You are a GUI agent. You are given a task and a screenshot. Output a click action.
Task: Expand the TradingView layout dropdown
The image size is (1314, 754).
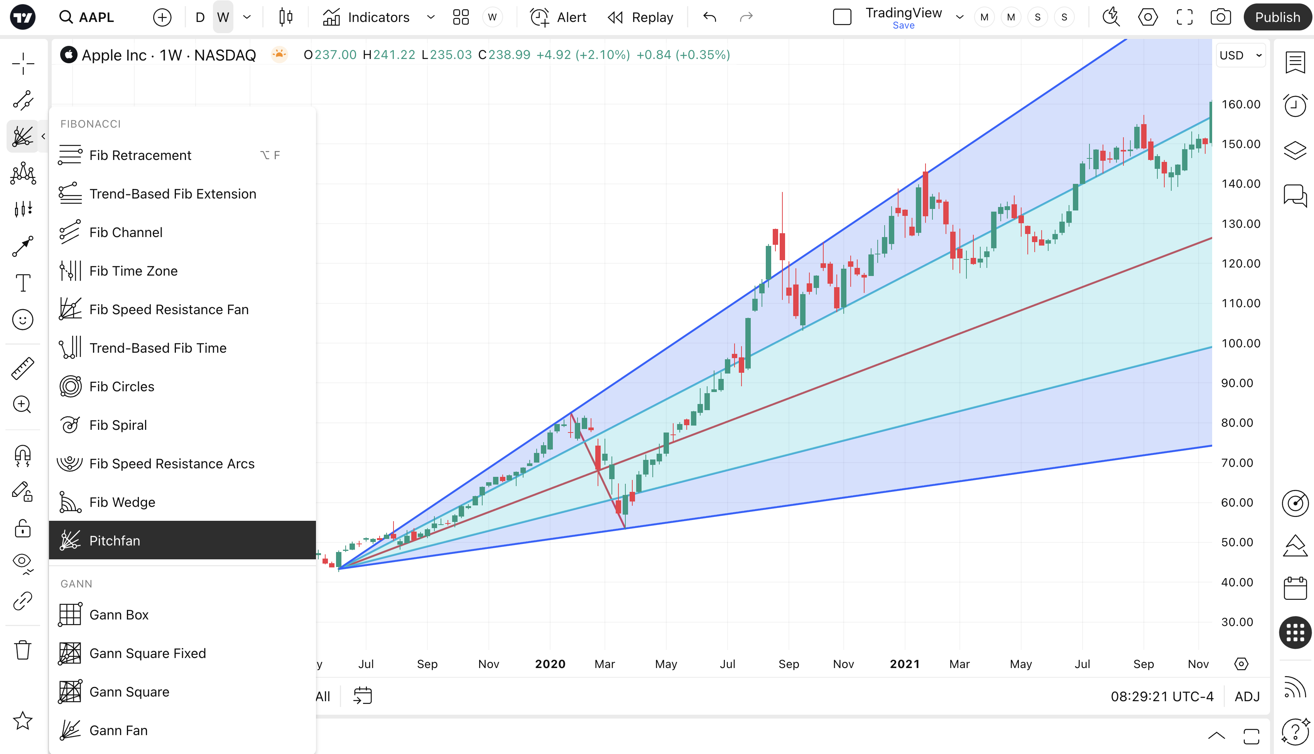[959, 17]
